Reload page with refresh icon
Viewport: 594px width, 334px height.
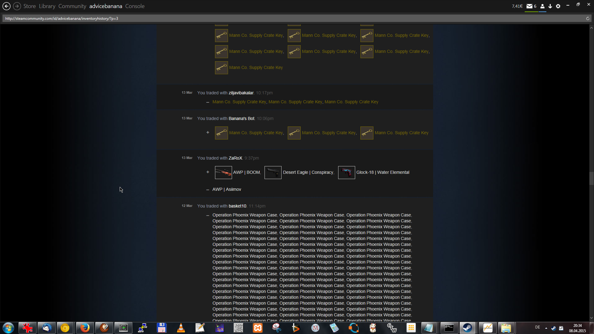point(588,19)
